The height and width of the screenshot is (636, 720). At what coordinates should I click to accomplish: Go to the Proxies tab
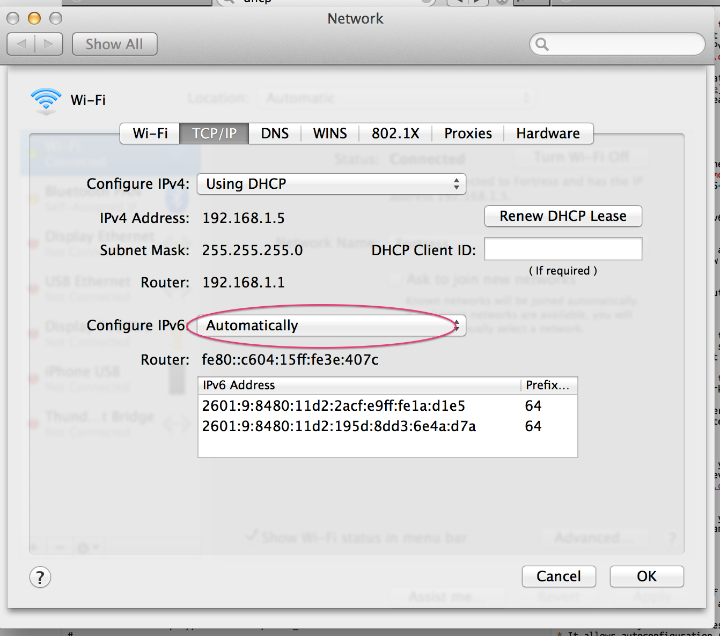(x=468, y=134)
